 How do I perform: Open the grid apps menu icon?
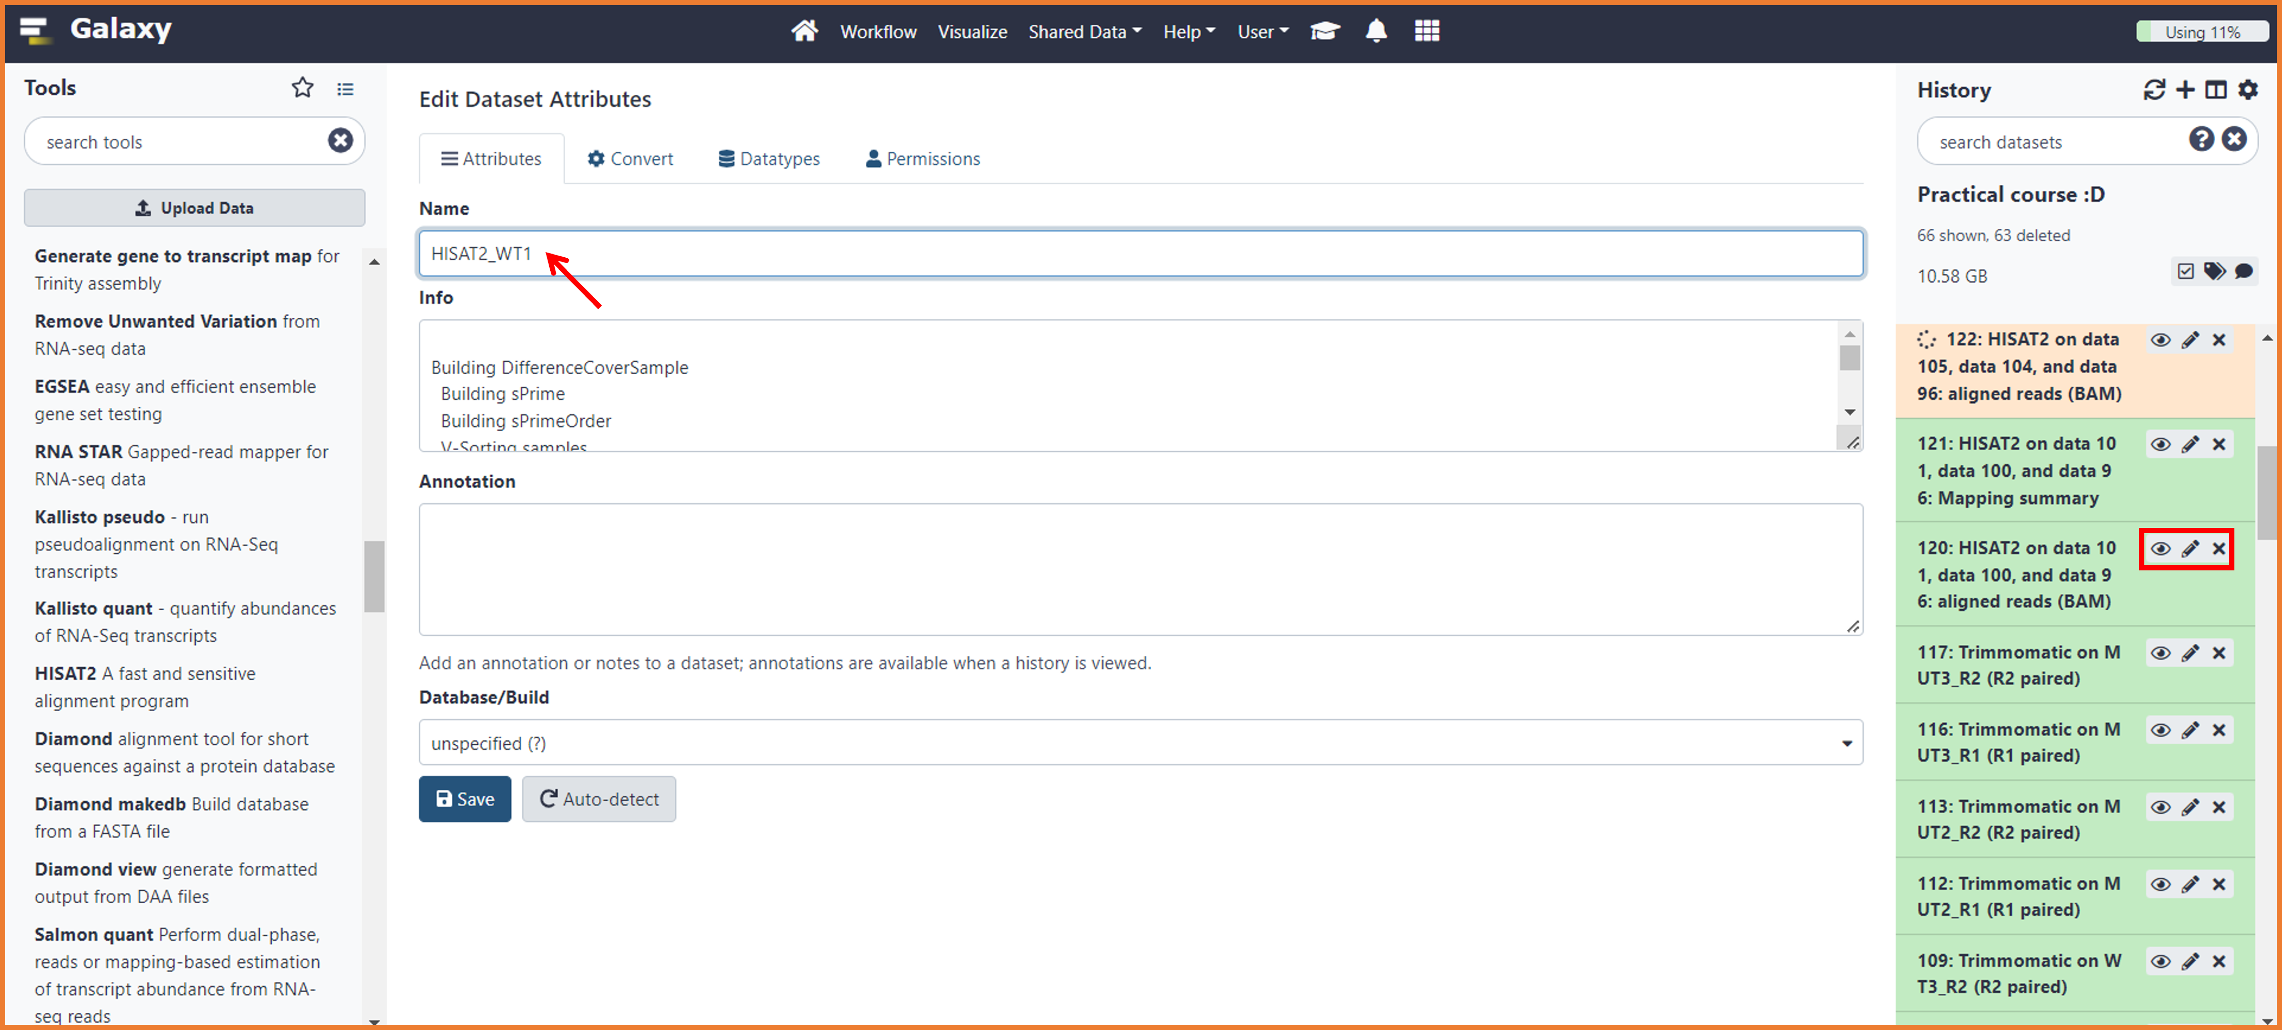[x=1426, y=31]
